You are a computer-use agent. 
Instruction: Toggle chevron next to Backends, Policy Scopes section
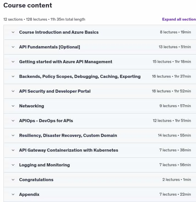pos(13,77)
